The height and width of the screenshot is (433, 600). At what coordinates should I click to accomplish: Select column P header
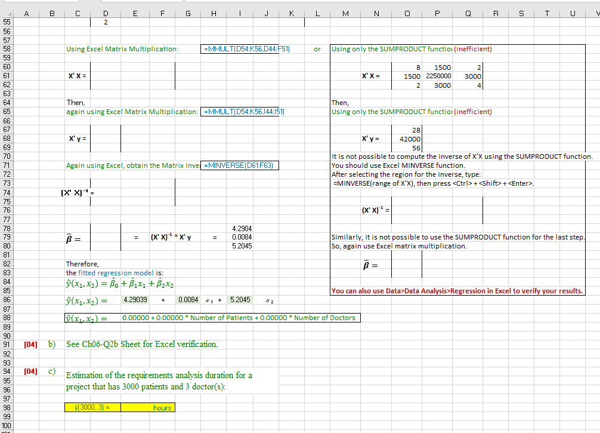(x=437, y=13)
